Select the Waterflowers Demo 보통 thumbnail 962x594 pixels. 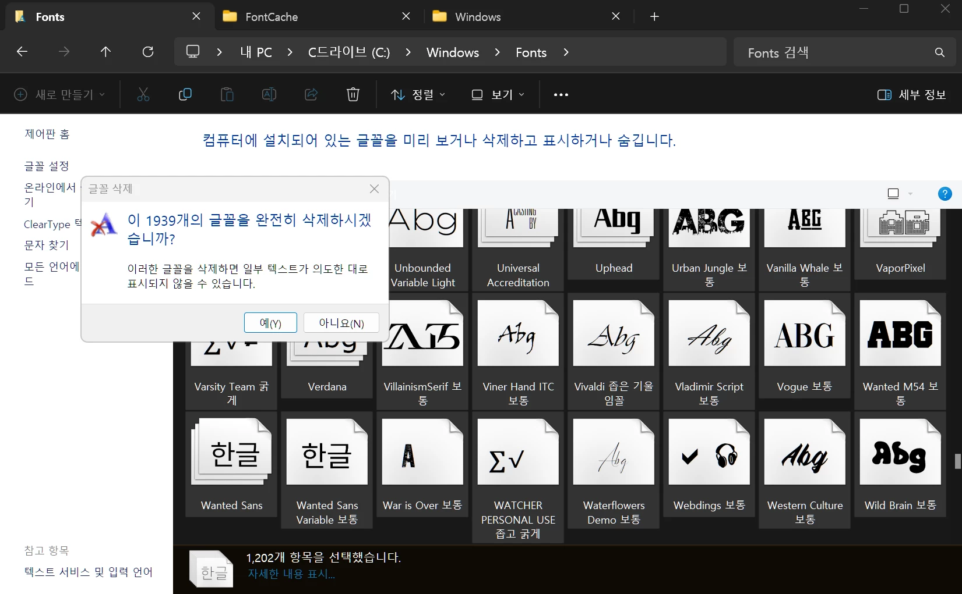pyautogui.click(x=614, y=451)
